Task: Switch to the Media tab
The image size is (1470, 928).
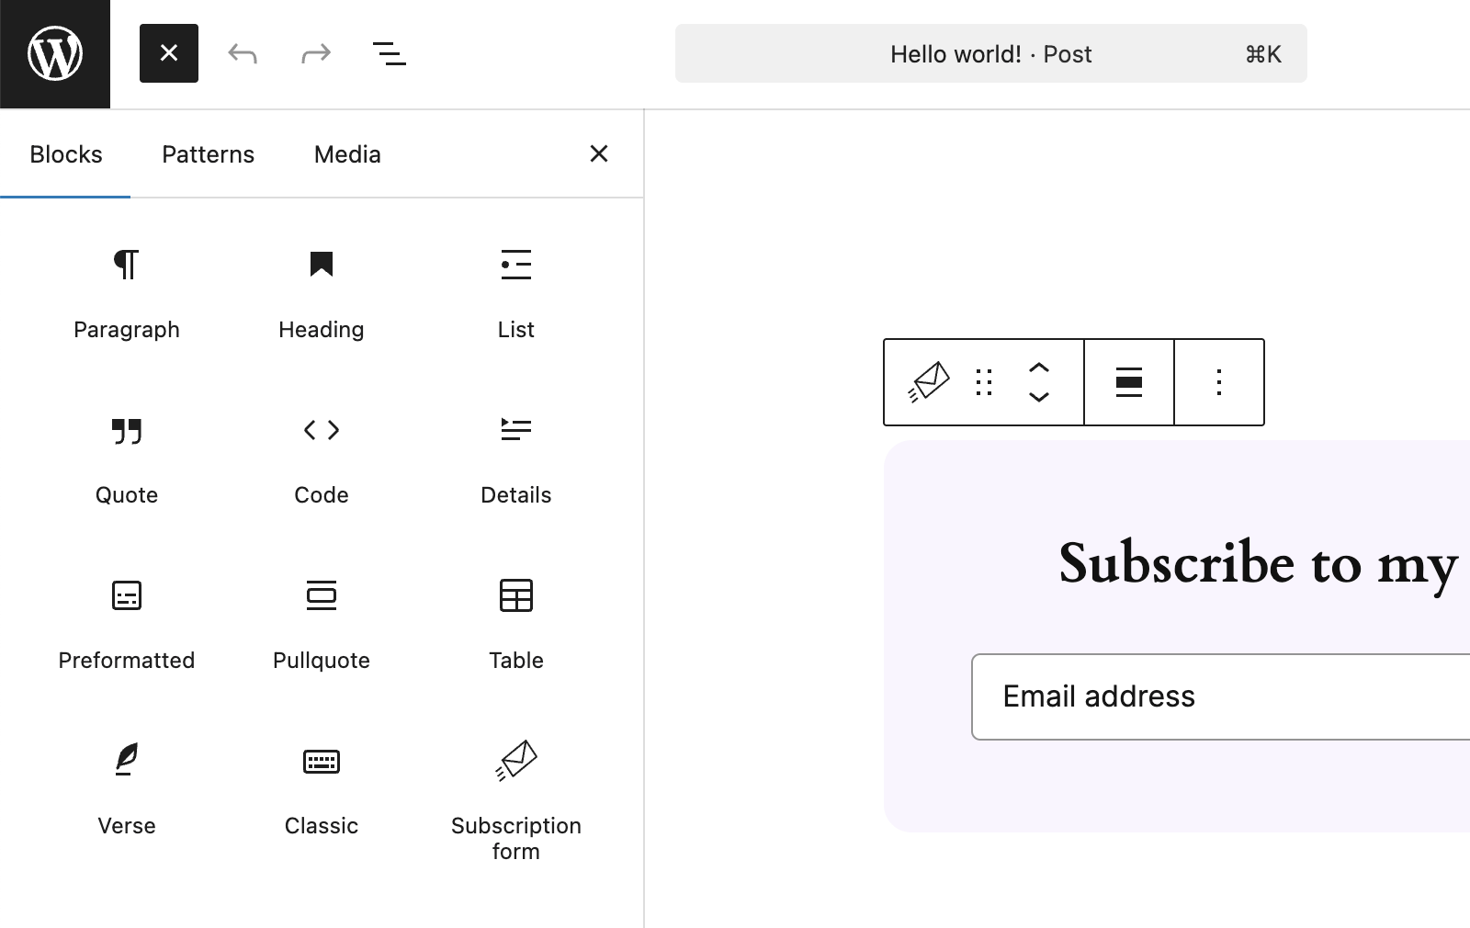Action: (x=347, y=154)
